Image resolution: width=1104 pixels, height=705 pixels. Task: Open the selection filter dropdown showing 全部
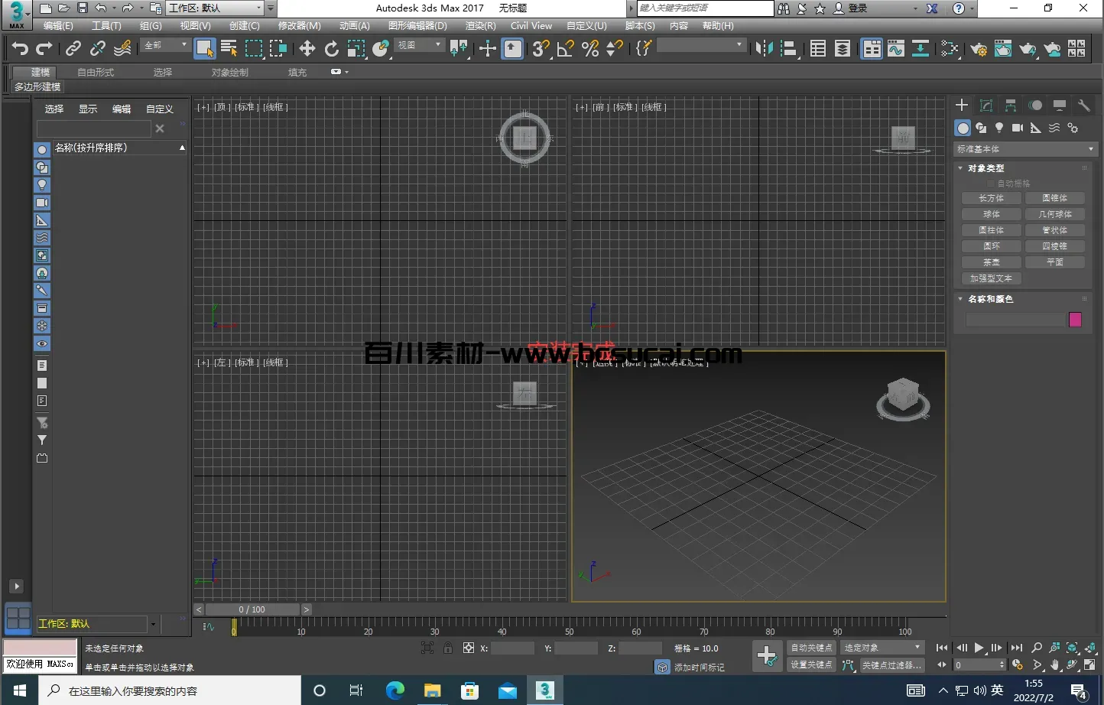pos(165,45)
